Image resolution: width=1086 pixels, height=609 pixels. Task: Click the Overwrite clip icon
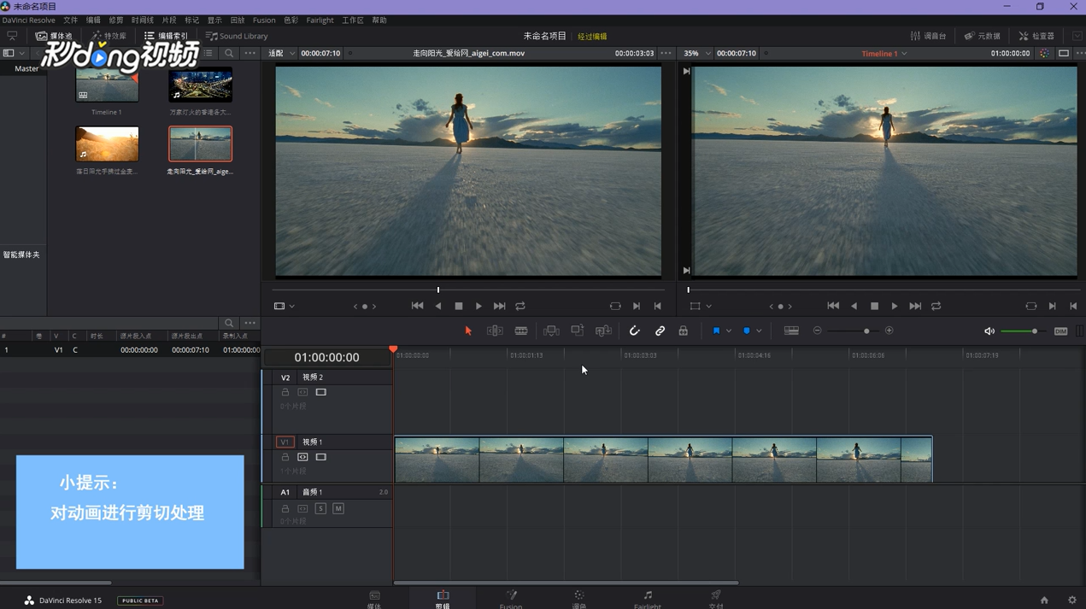578,331
